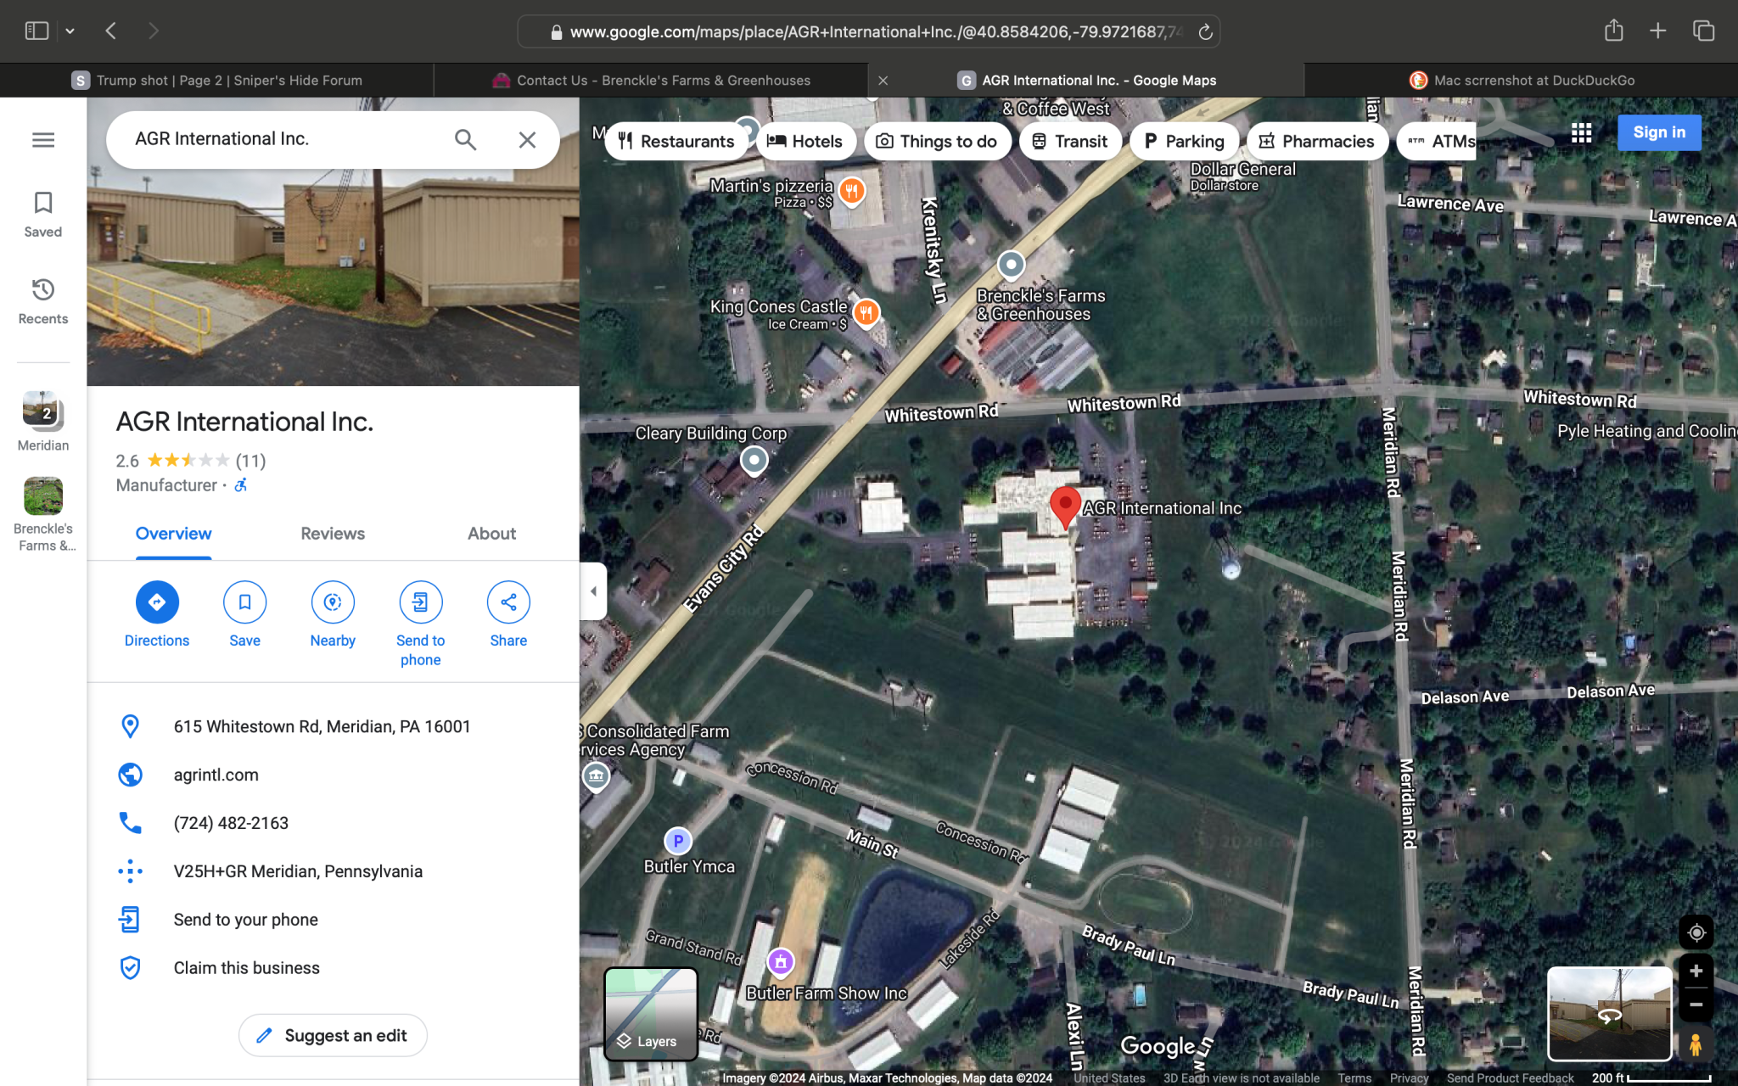Open Recents history in sidebar
The width and height of the screenshot is (1738, 1086).
43,301
